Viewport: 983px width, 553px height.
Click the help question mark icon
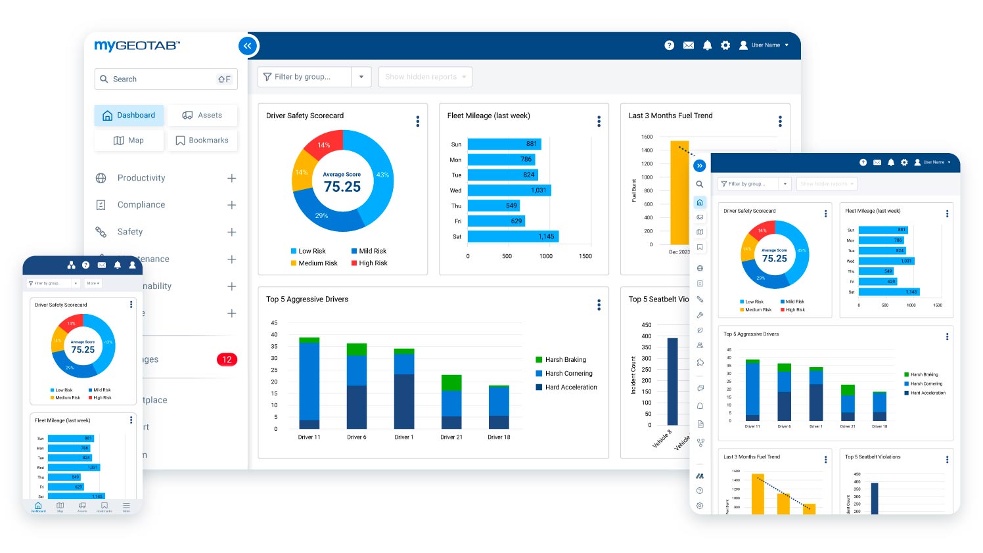click(x=669, y=45)
